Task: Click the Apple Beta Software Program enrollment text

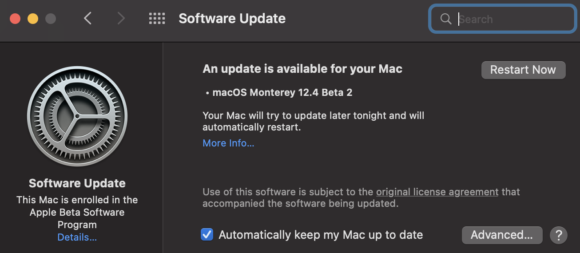Action: pos(77,212)
